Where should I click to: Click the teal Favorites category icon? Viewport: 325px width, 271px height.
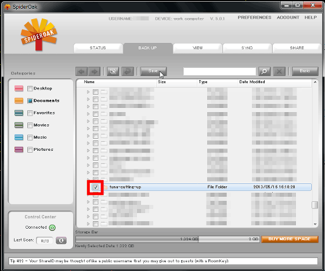pyautogui.click(x=19, y=113)
